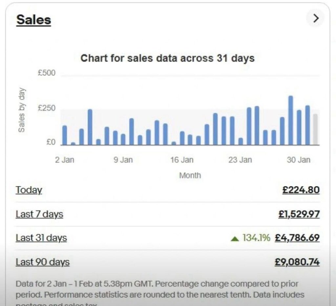336x306 pixels.
Task: Click the 134.1% percentage change indicator
Action: (x=256, y=238)
